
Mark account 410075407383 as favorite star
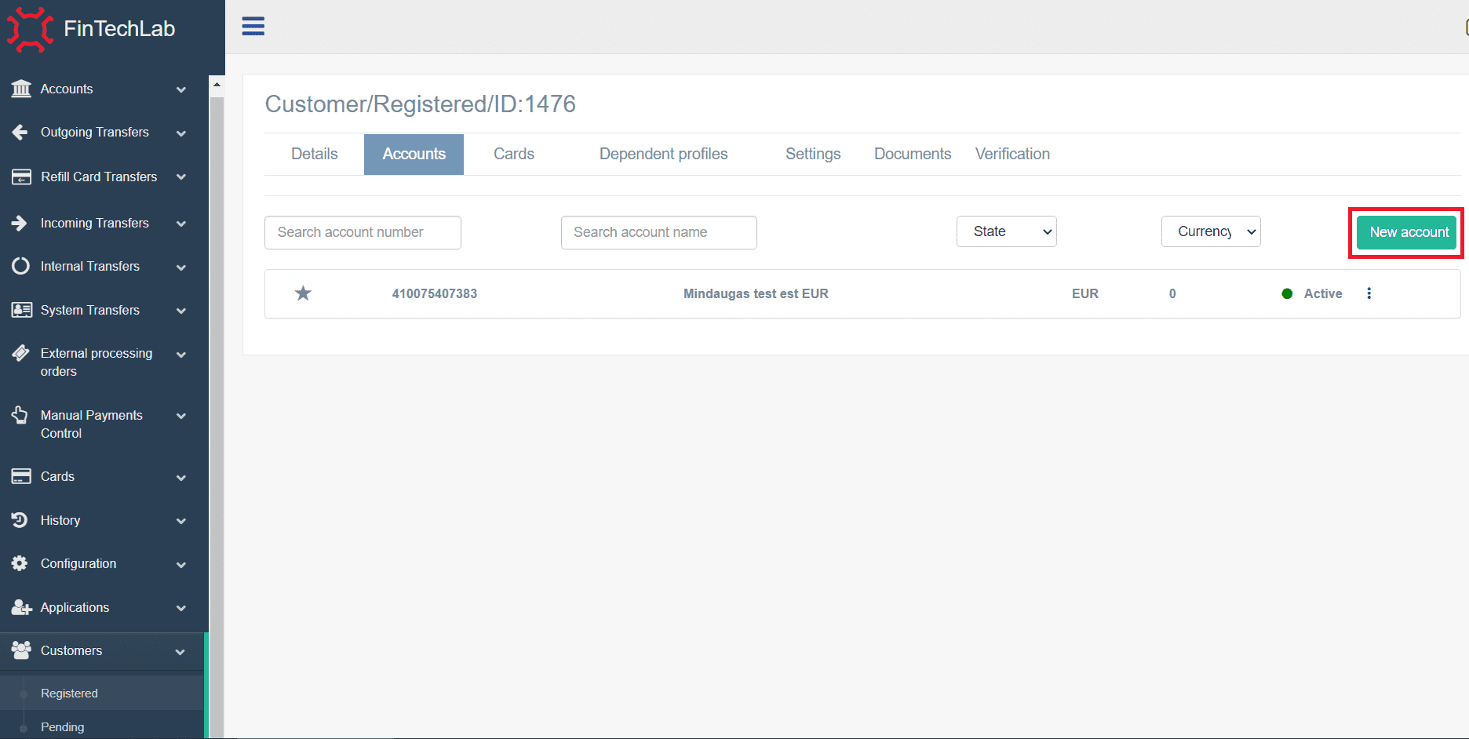[x=303, y=293]
